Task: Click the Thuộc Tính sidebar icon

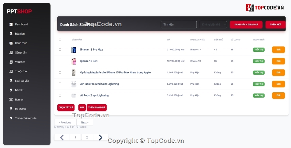Action: [x=11, y=71]
